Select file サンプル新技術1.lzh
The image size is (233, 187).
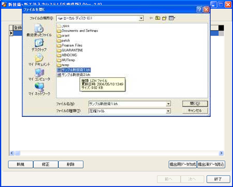(74, 70)
